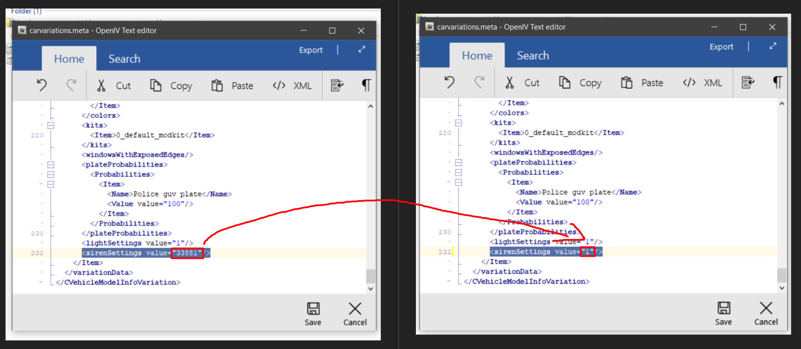The image size is (801, 349).
Task: Click the "0_default_modkit" line in right window
Action: tap(561, 133)
